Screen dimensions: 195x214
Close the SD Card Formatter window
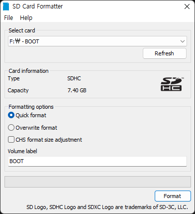[187, 6]
